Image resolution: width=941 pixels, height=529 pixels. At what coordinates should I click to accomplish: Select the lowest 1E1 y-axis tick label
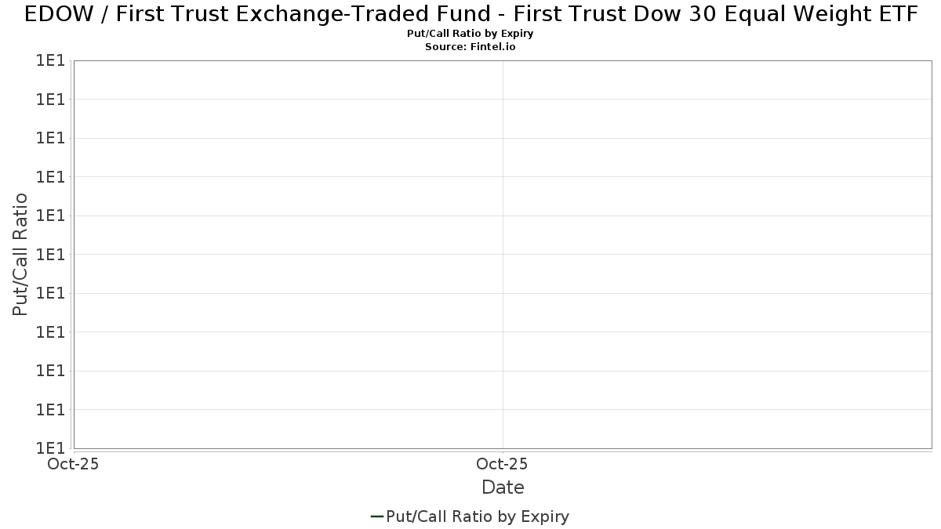[49, 448]
